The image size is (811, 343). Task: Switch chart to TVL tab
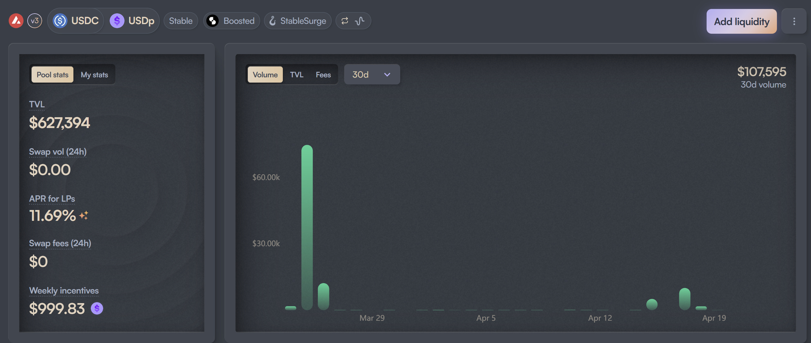coord(296,75)
